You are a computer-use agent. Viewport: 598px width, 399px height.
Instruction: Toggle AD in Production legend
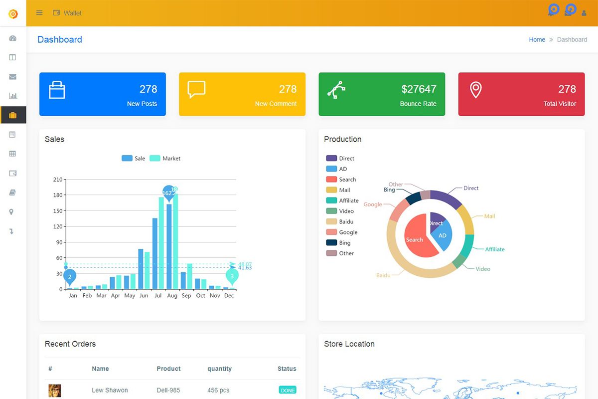[336, 169]
